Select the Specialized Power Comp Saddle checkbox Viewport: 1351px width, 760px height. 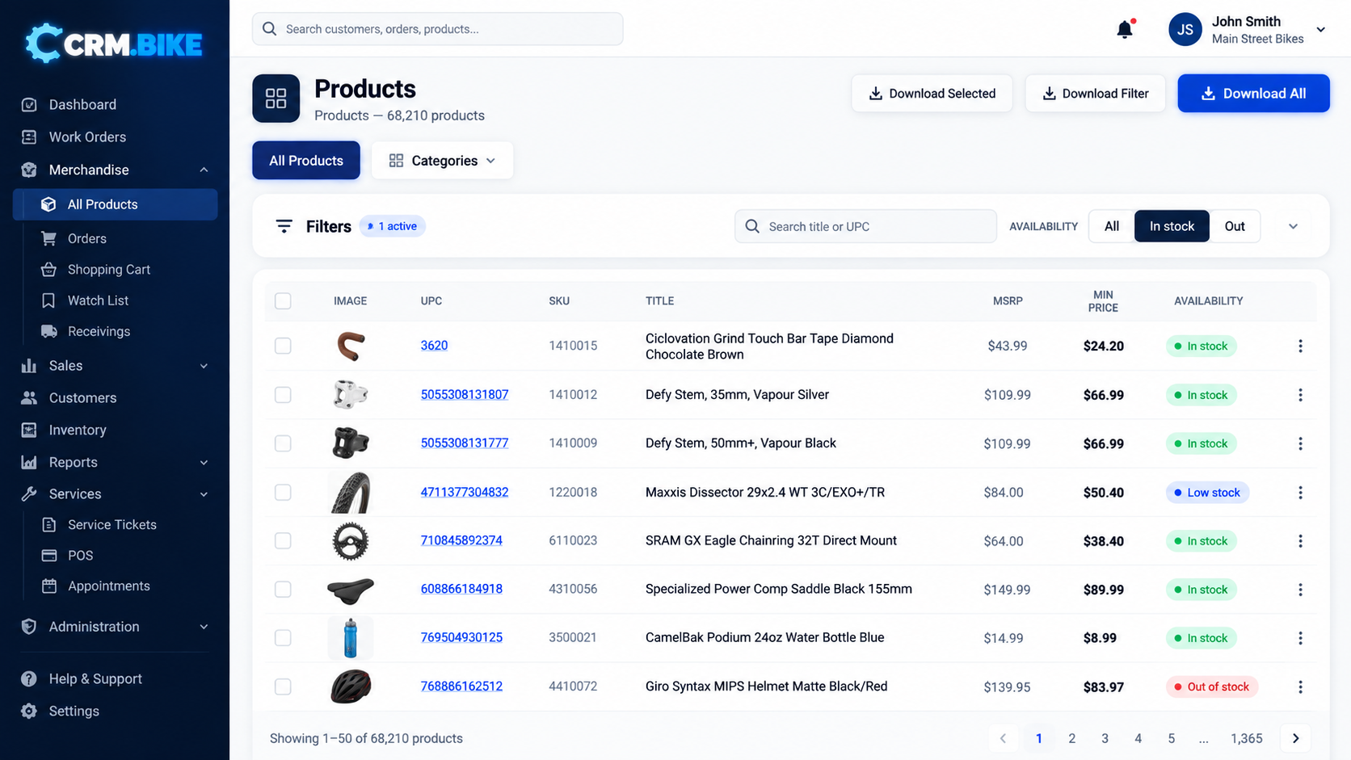(x=283, y=590)
